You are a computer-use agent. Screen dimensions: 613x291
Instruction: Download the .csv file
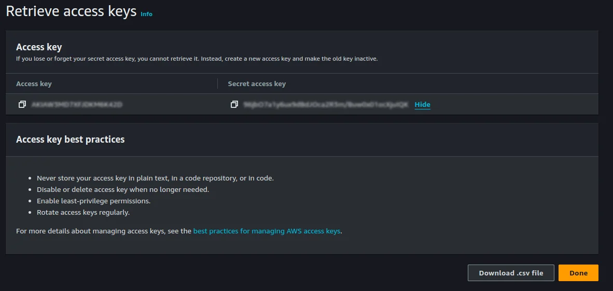(x=510, y=273)
